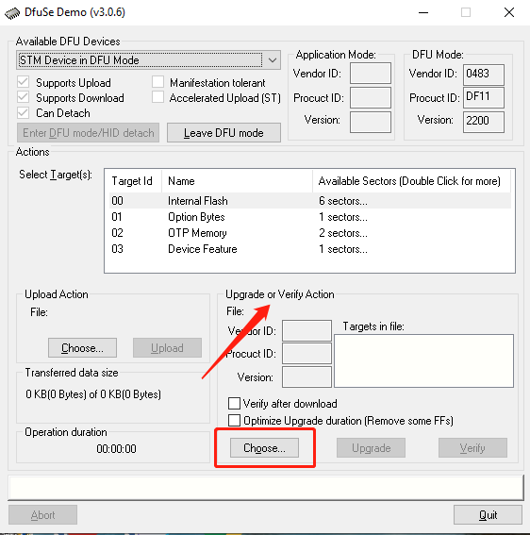This screenshot has width=530, height=535.
Task: Click the Verify button
Action: tap(472, 447)
